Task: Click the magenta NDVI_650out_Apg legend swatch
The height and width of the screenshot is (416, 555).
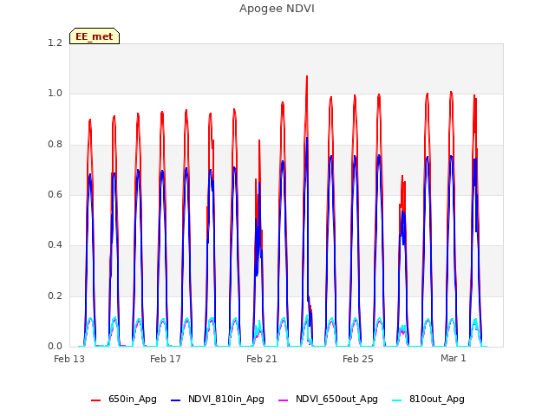Action: pos(284,400)
